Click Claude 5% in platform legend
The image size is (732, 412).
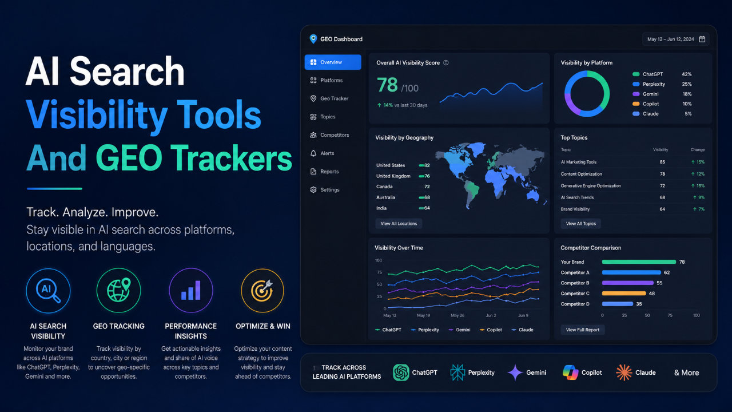point(662,114)
